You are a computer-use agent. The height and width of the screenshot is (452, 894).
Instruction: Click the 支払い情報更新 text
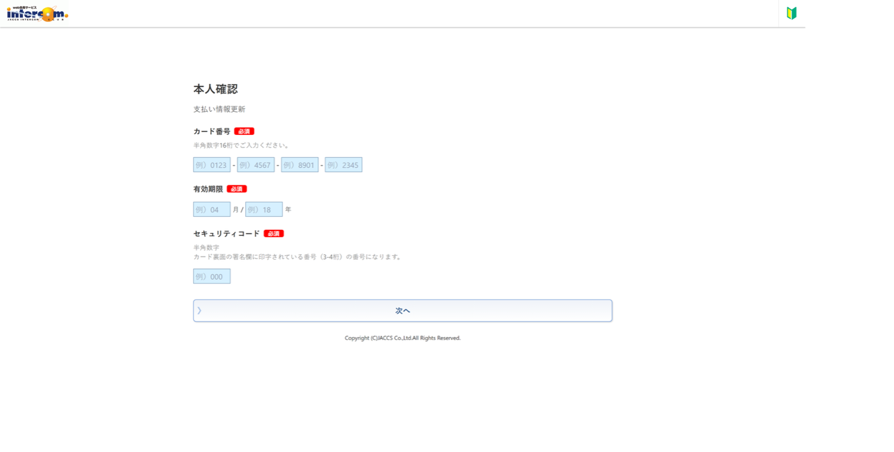tap(219, 109)
